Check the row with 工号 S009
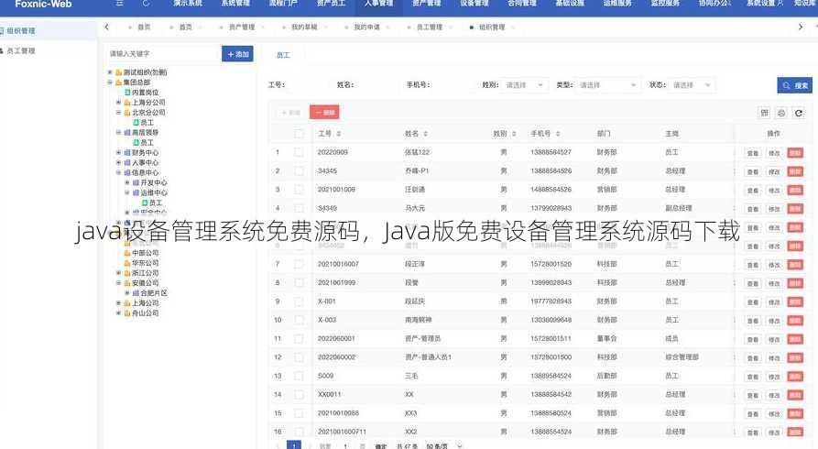 [299, 376]
